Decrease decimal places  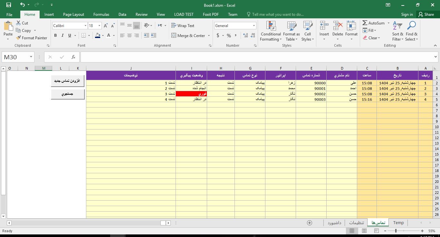tap(253, 36)
